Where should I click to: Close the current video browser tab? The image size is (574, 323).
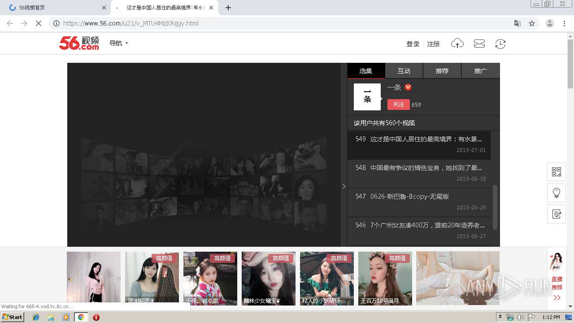pos(211,8)
